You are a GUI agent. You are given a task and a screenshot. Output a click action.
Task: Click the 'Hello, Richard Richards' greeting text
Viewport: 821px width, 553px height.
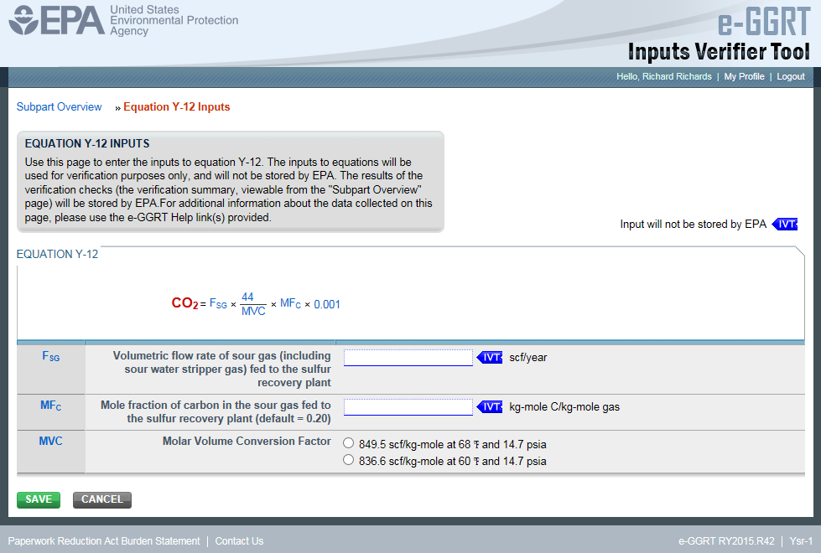pos(664,76)
